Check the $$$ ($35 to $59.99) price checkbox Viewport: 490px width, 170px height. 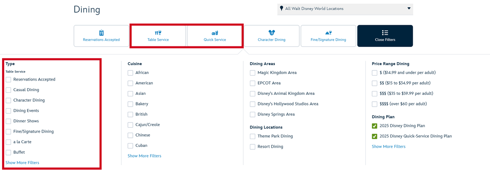pos(375,94)
